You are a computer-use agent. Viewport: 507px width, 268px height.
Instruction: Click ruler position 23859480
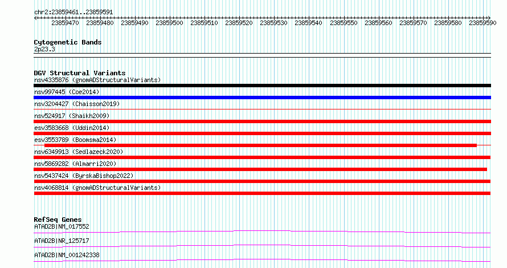(x=100, y=23)
